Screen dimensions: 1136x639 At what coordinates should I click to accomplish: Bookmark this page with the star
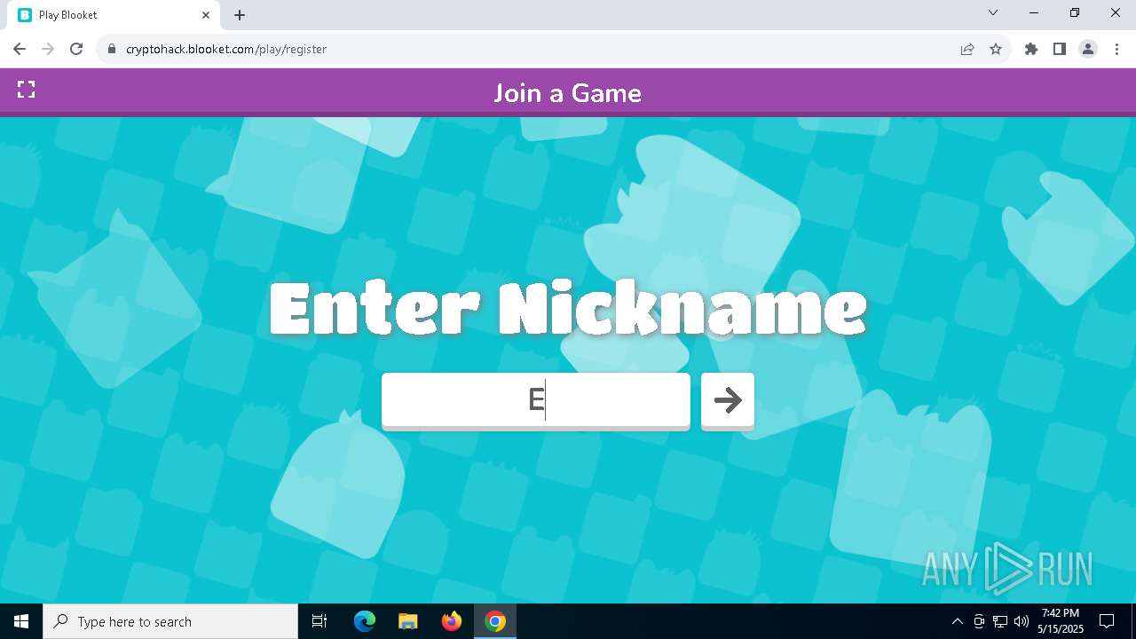(x=996, y=49)
